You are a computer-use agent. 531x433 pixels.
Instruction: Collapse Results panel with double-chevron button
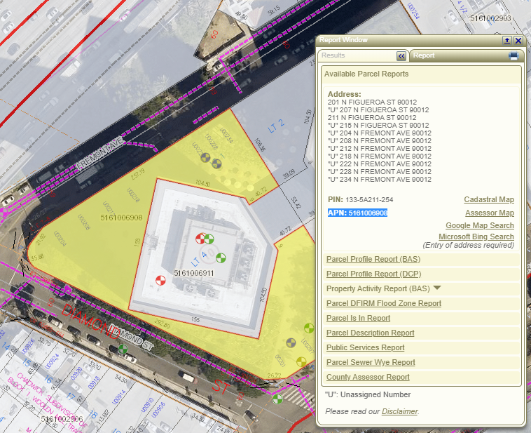tap(401, 56)
